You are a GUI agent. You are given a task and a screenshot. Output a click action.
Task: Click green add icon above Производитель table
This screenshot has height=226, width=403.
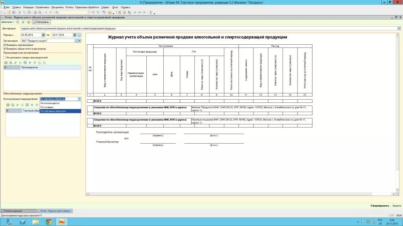click(x=6, y=62)
